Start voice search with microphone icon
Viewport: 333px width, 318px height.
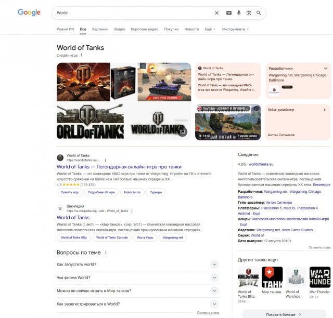click(x=239, y=13)
